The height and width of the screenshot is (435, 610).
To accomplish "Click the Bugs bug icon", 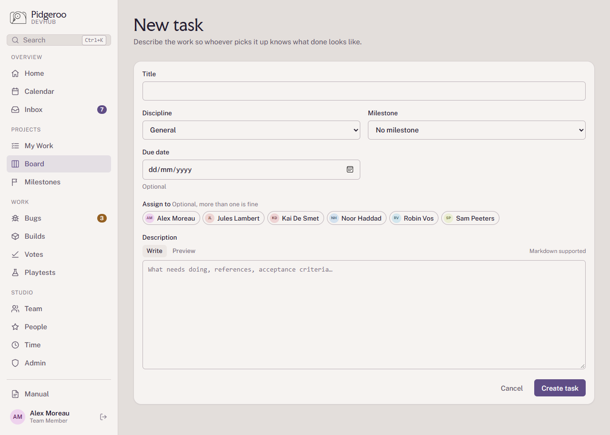I will pos(15,218).
